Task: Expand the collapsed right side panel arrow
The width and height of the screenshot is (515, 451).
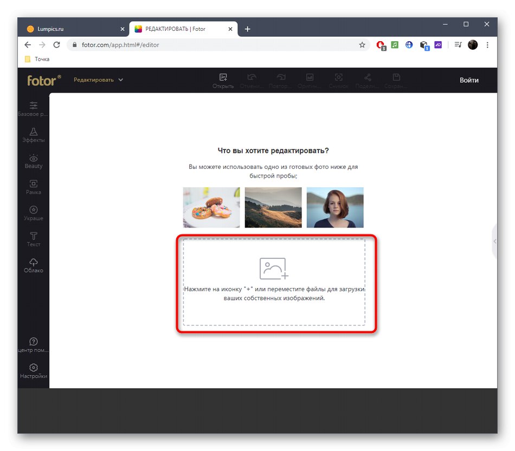Action: point(494,241)
